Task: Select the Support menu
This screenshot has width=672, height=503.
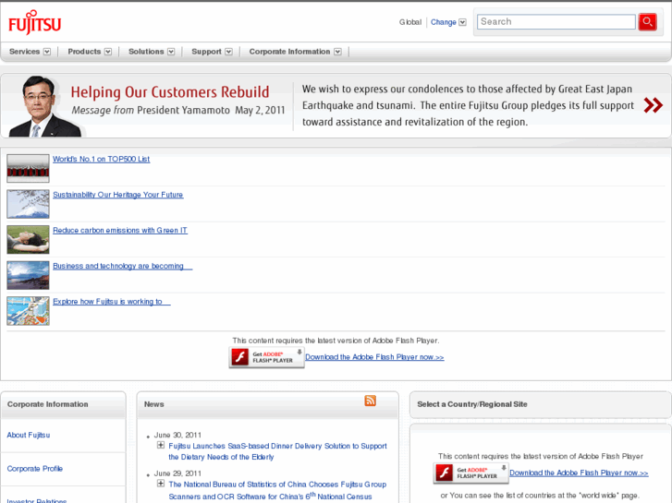Action: point(206,52)
